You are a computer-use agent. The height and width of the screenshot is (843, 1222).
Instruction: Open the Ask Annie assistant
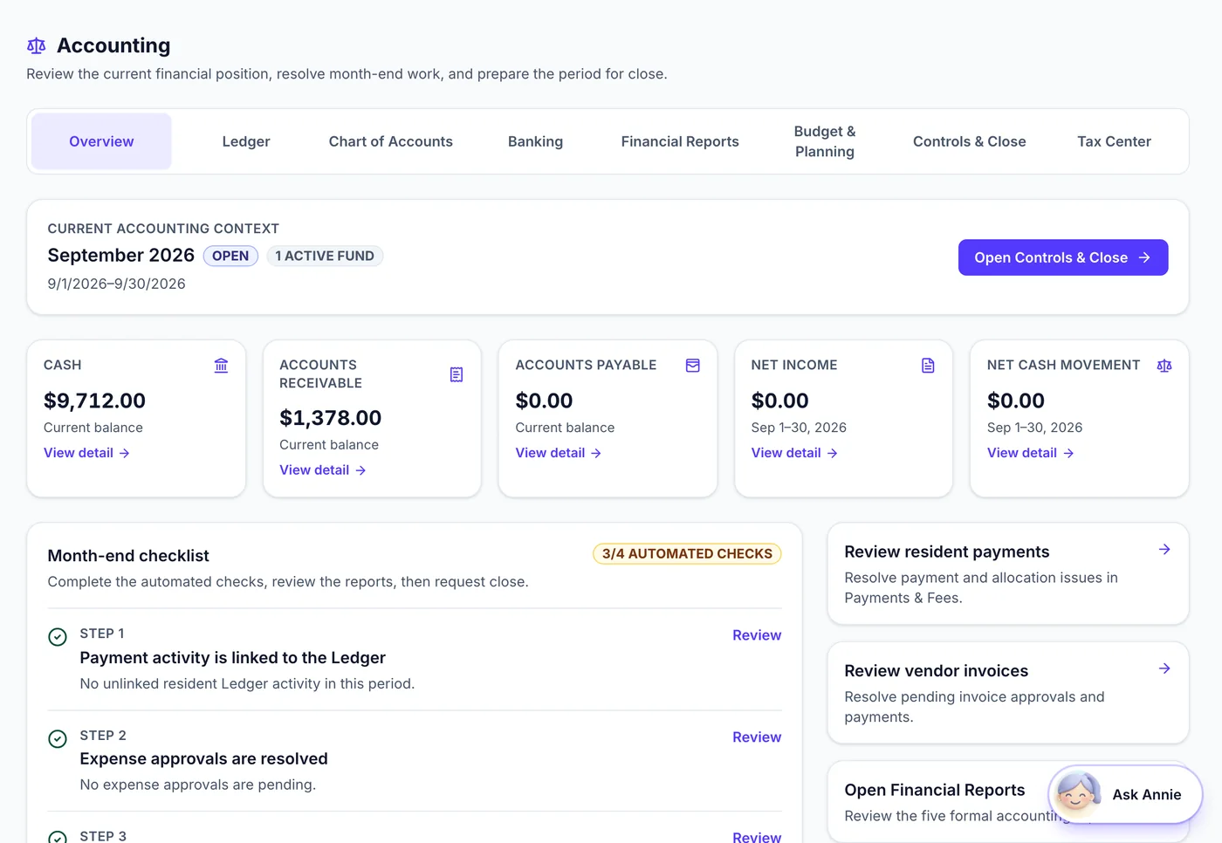[1125, 794]
